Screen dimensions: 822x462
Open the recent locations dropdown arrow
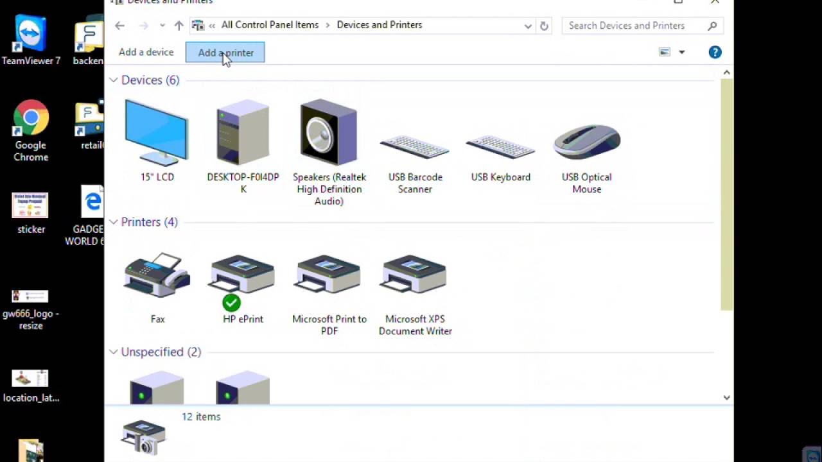coord(162,26)
